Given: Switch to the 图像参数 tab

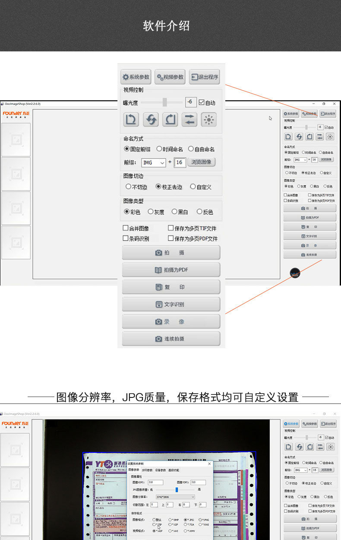Looking at the screenshot, I should point(134,470).
